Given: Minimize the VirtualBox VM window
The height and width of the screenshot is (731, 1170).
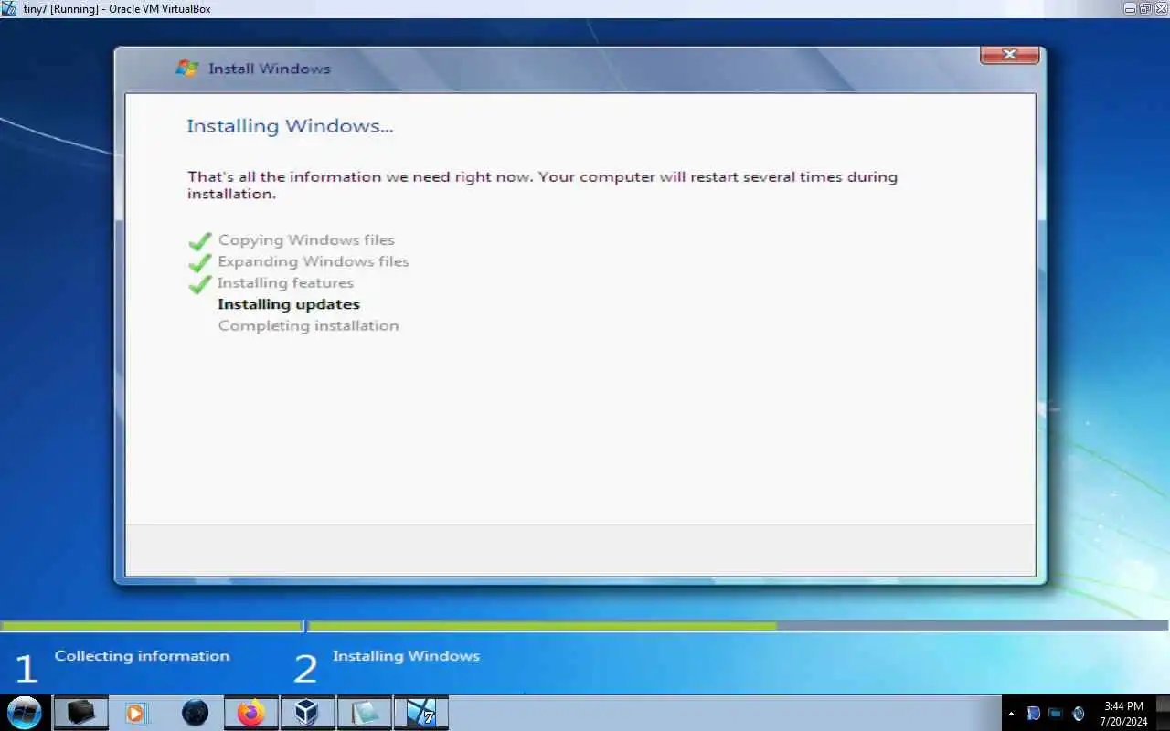Looking at the screenshot, I should point(1130,8).
